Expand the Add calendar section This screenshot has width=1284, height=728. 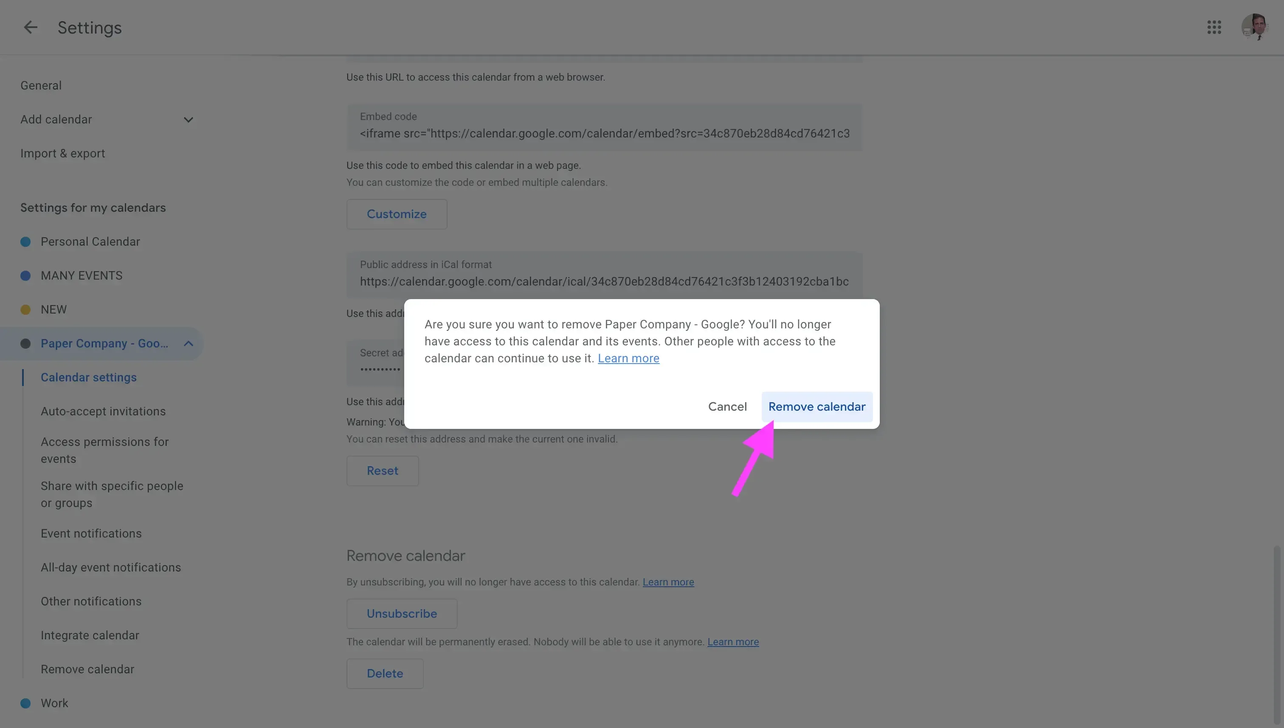(188, 120)
